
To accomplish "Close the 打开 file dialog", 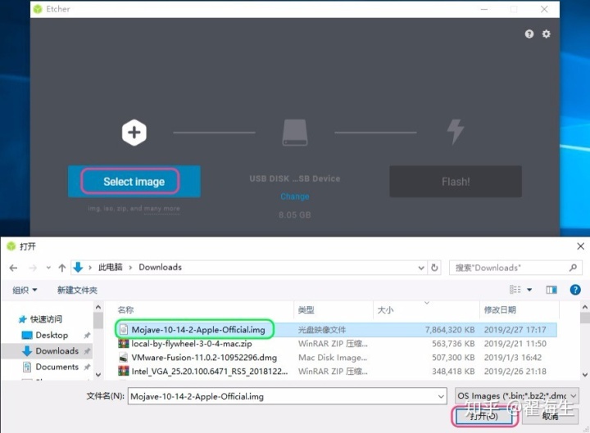I will (580, 246).
